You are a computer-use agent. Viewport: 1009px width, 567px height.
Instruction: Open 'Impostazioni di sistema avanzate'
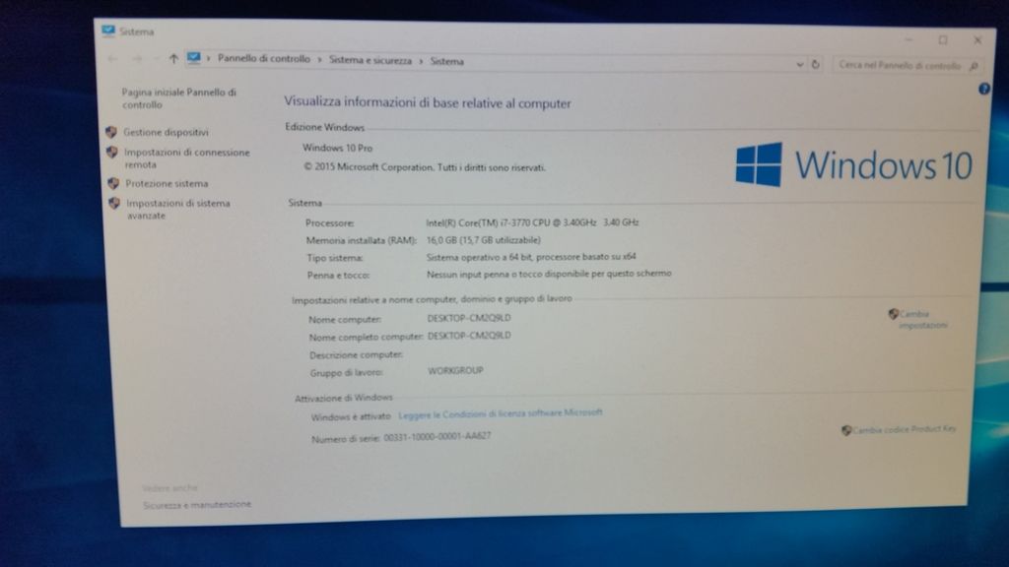(x=178, y=209)
